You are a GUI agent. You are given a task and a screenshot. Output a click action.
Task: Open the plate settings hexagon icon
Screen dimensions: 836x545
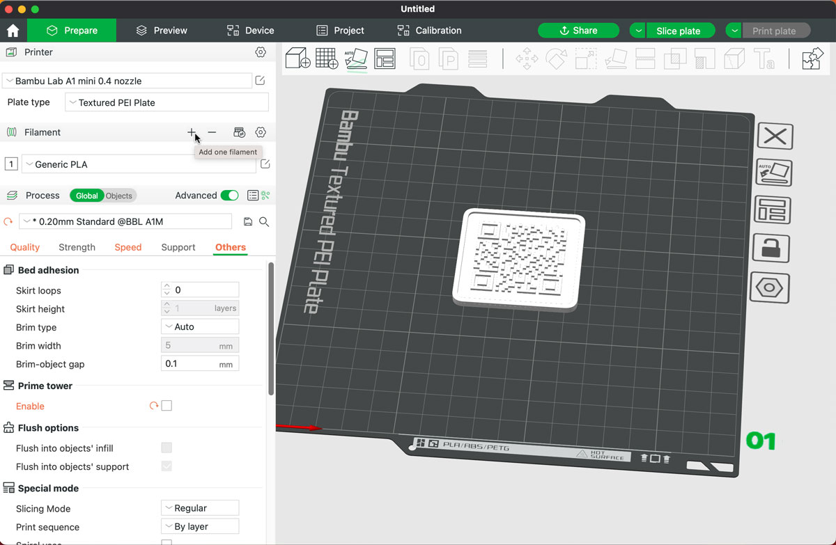coord(770,287)
